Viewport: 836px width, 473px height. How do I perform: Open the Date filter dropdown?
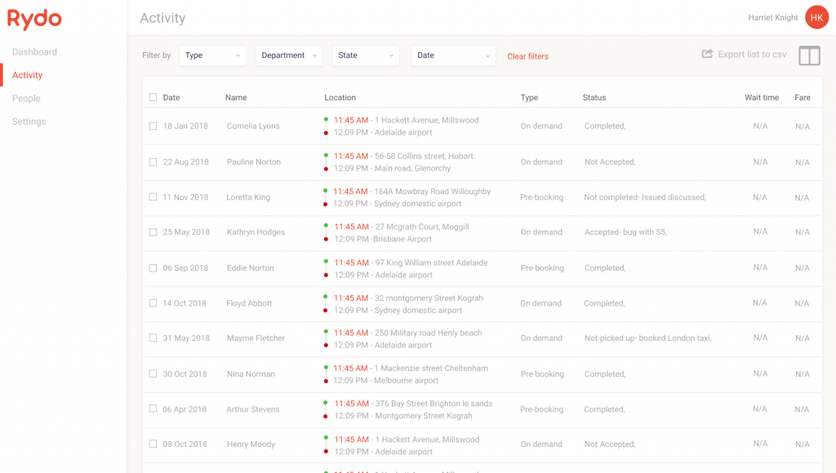453,55
